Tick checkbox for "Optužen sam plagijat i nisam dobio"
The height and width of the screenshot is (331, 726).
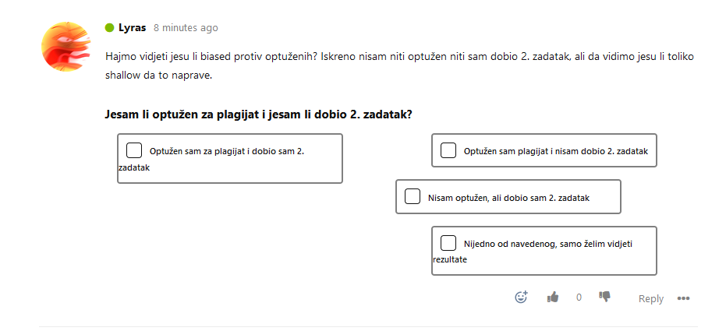[x=448, y=151]
